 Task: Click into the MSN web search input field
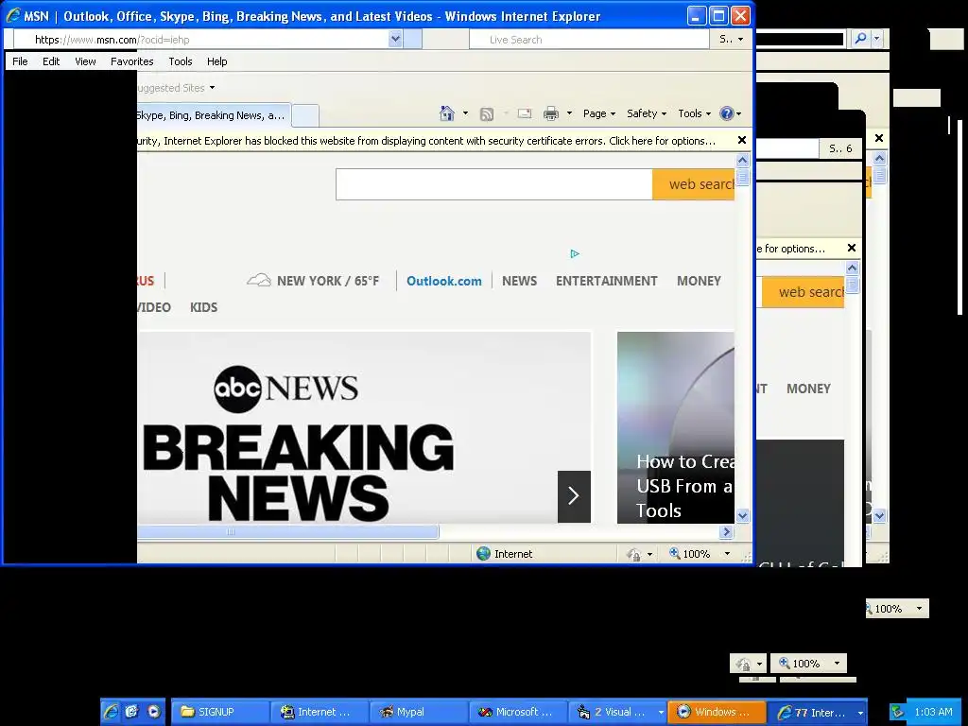point(493,184)
